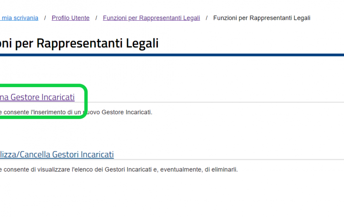Screen dimensions: 344x217
Task: Open underlined 'Funzioni per Rappresentanti Legali' breadcrumb link
Action: click(x=151, y=18)
